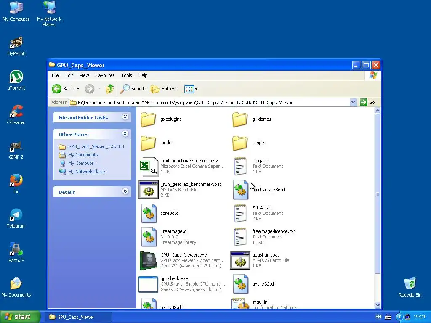Open the File menu
This screenshot has width=431, height=323.
pyautogui.click(x=55, y=75)
